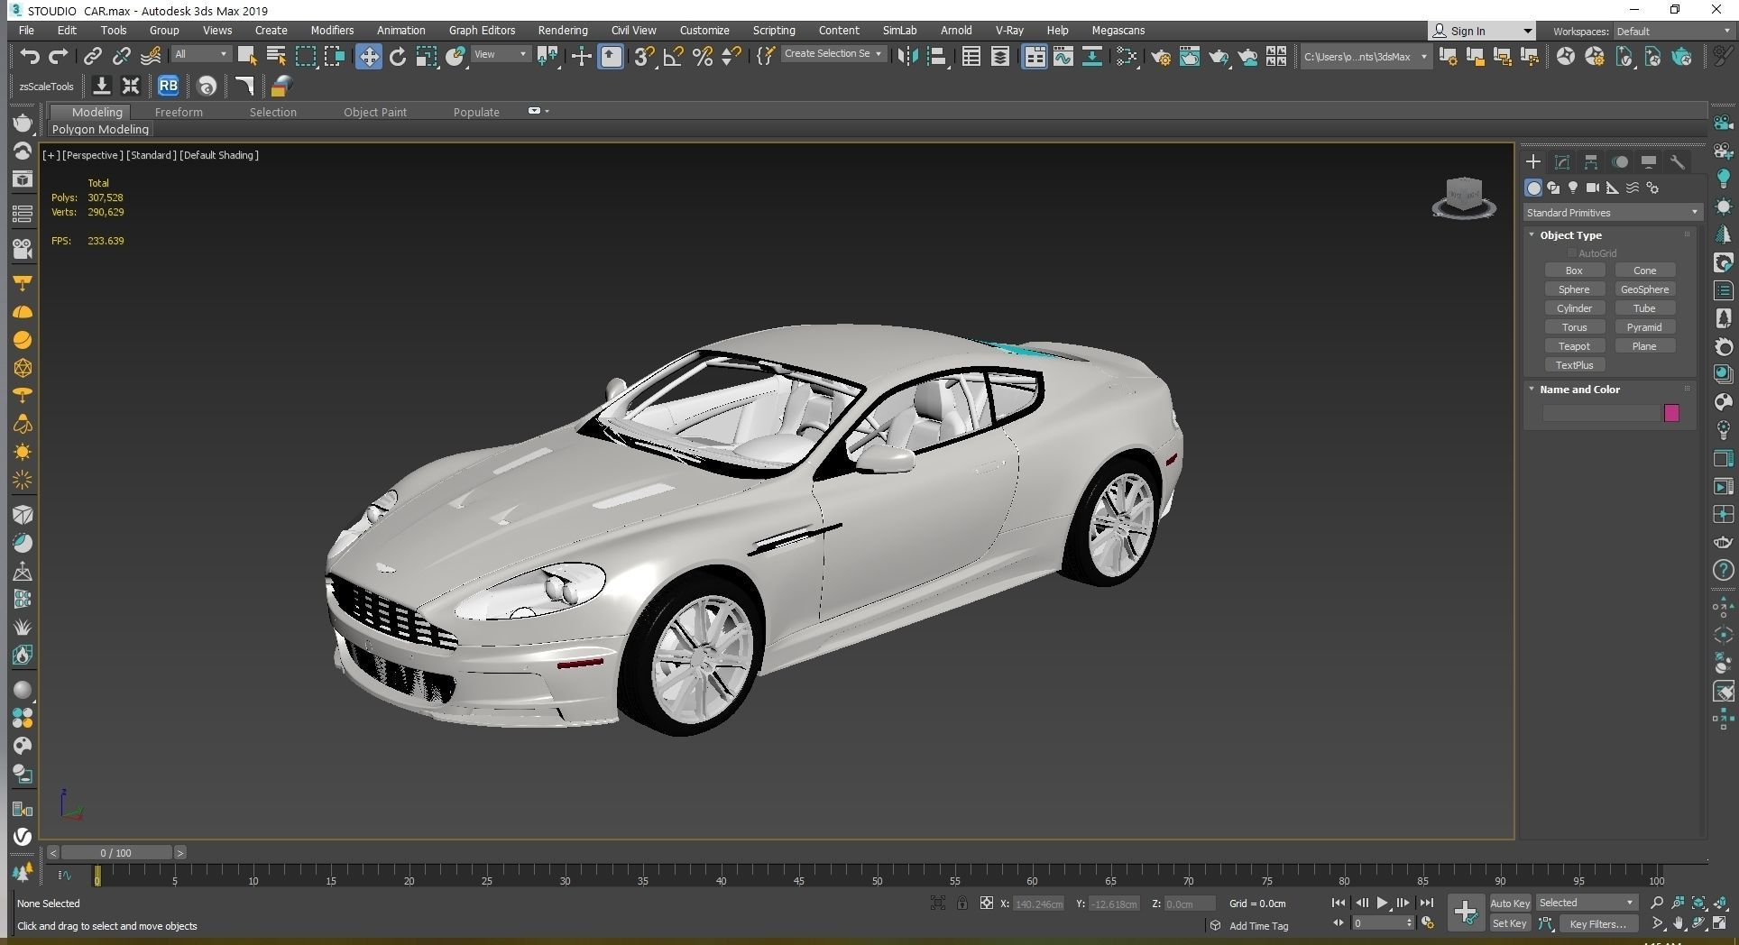1739x945 pixels.
Task: Tick the AutoGrid checkbox
Action: pos(1572,253)
